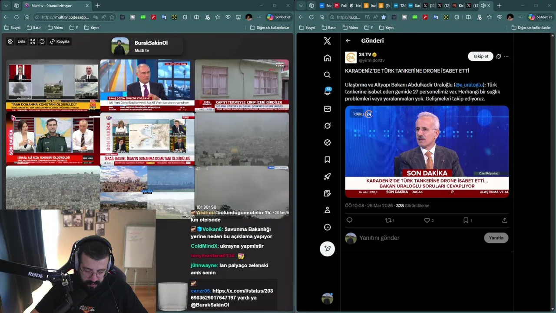This screenshot has height=313, width=556.
Task: Open X rocket sidebar icon
Action: pyautogui.click(x=328, y=176)
